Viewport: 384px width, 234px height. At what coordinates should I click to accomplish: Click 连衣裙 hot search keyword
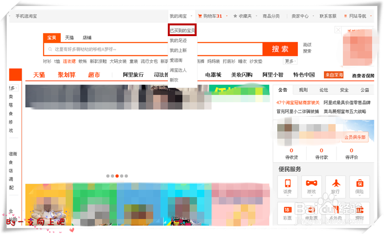[x=69, y=61]
